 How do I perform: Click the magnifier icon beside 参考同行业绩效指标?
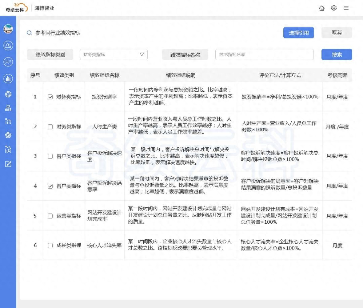point(30,33)
